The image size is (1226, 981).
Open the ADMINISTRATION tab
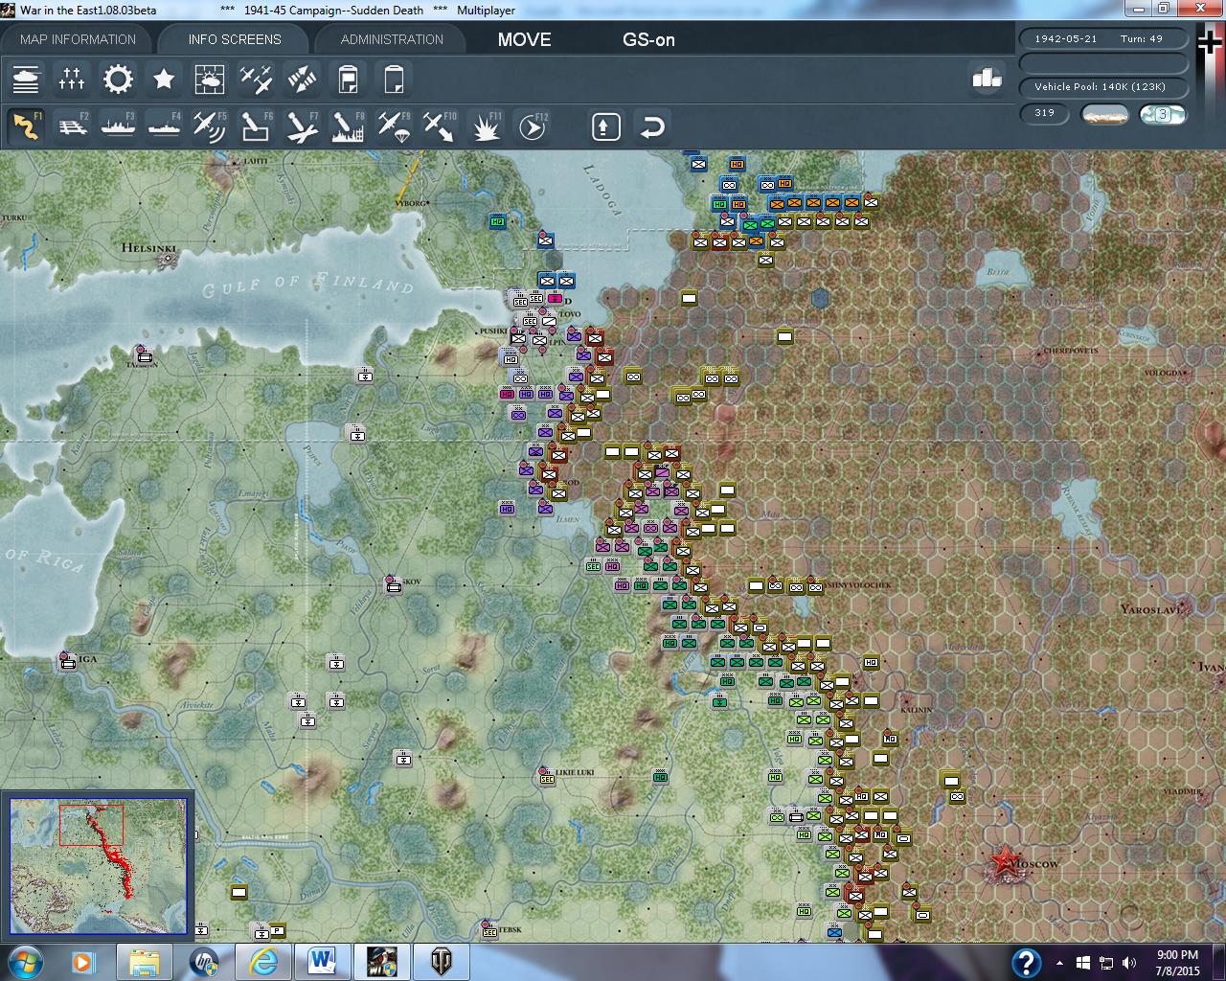click(392, 39)
